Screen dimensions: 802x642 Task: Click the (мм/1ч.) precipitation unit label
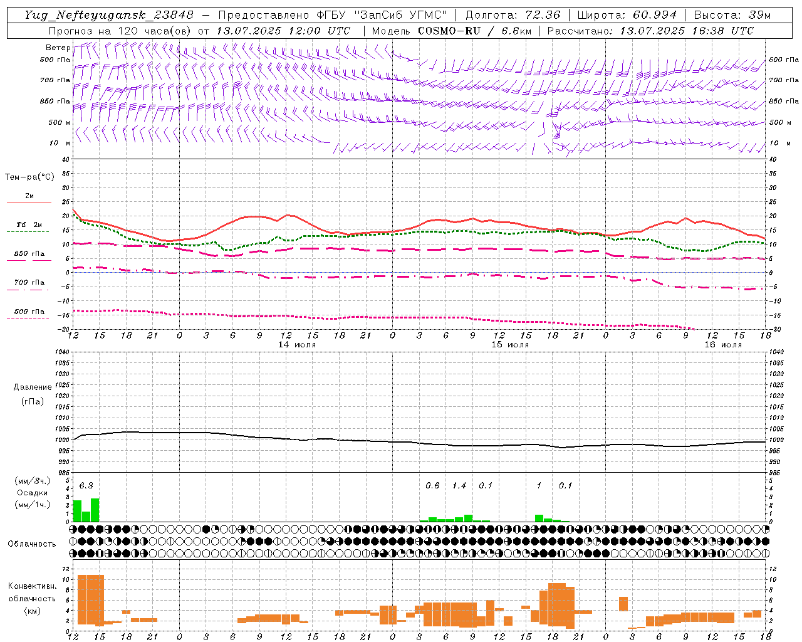point(33,505)
